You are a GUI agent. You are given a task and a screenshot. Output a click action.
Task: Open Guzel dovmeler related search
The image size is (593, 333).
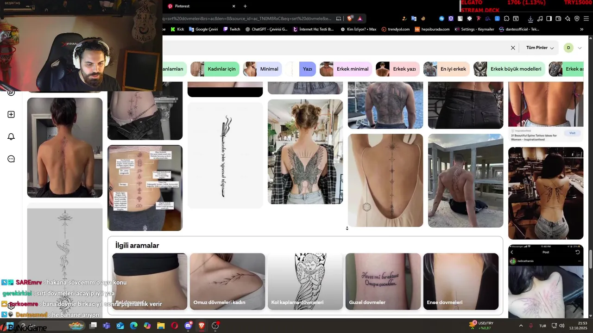pyautogui.click(x=383, y=281)
